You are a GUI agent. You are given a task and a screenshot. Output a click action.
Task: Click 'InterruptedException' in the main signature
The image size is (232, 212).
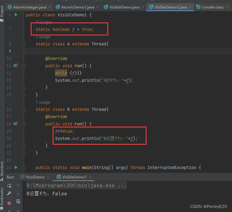(172, 168)
